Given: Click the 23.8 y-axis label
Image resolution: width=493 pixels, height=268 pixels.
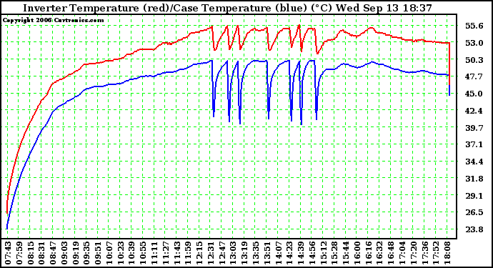Looking at the screenshot, I should [474, 229].
